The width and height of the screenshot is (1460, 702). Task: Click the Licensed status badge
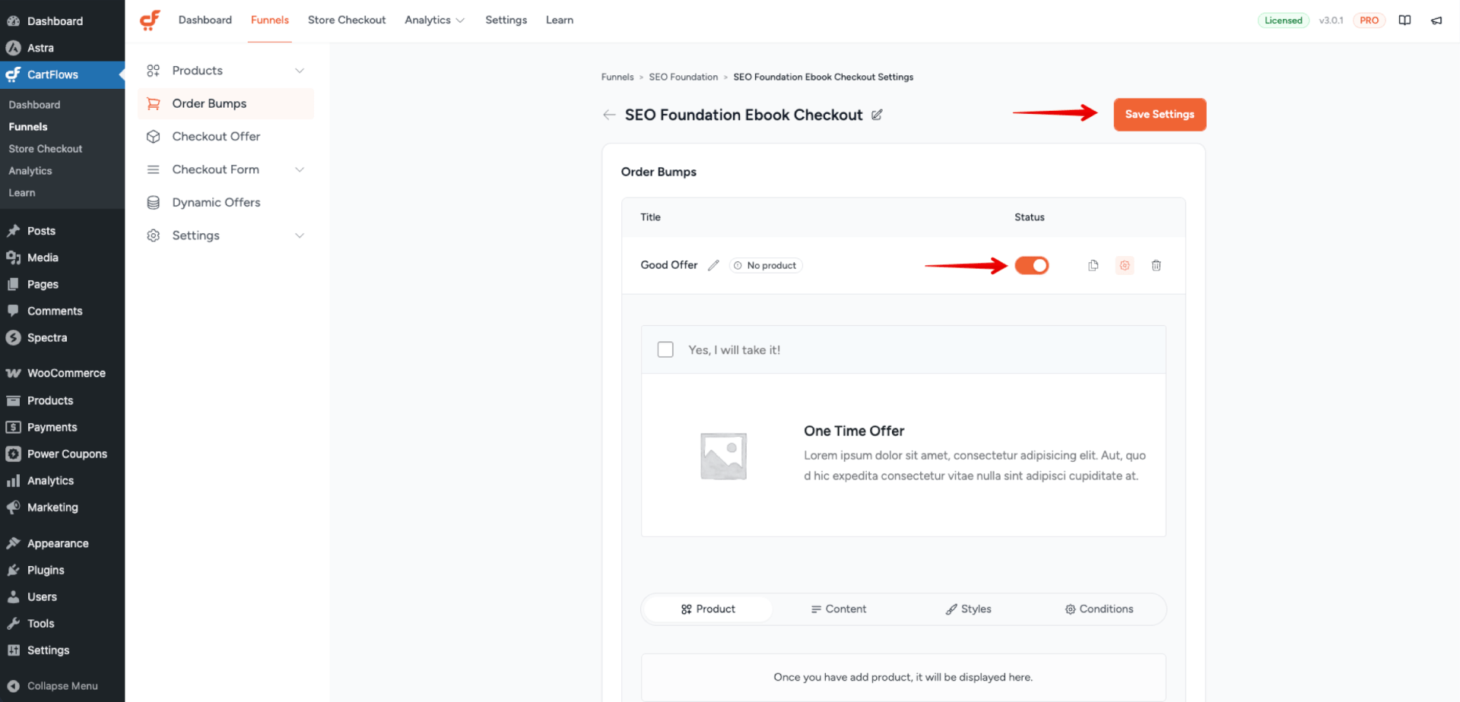coord(1284,21)
